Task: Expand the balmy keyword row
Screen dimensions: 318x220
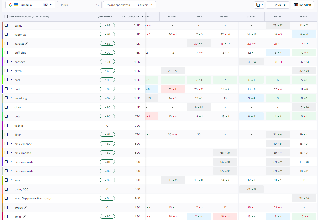Action: tap(11, 25)
